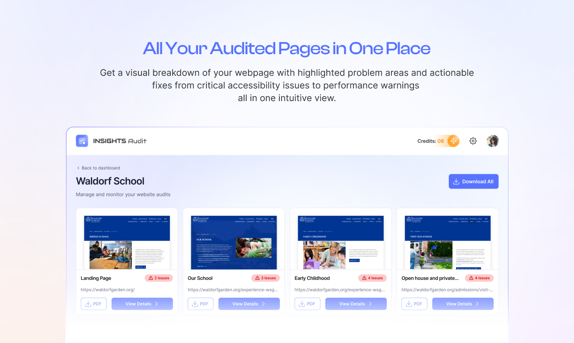This screenshot has height=343, width=574.
Task: Click the INSIGHTS Audit logo icon
Action: click(82, 140)
